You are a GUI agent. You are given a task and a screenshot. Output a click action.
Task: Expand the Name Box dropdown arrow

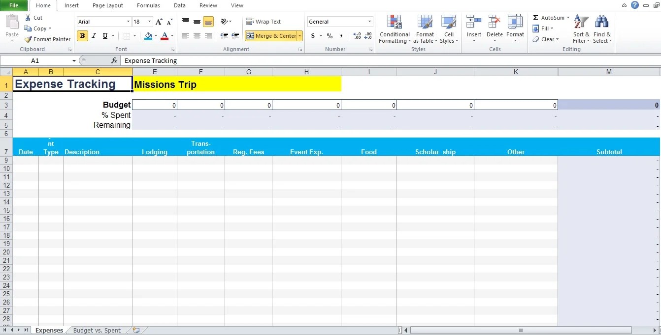pos(74,60)
